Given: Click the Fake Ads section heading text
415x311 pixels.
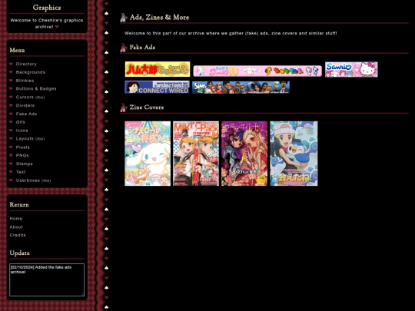Looking at the screenshot, I should (x=142, y=48).
